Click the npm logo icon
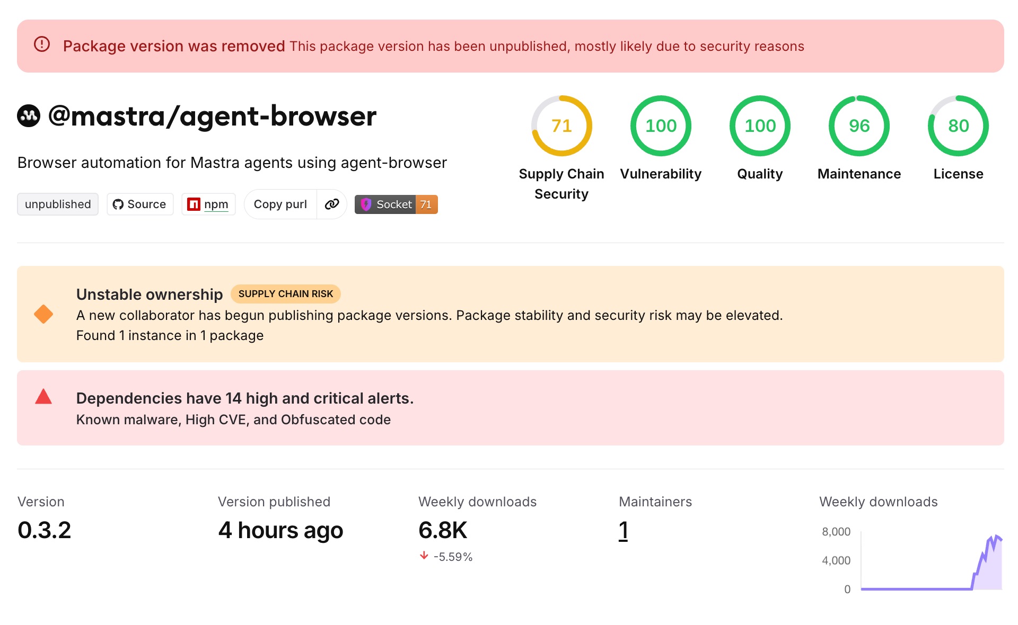Viewport: 1018px width, 625px height. point(194,204)
